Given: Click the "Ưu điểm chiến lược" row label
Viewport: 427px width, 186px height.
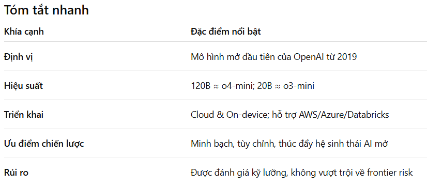Looking at the screenshot, I should [44, 144].
